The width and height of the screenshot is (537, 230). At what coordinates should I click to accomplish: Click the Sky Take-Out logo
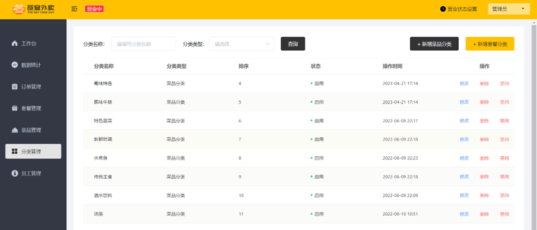34,9
